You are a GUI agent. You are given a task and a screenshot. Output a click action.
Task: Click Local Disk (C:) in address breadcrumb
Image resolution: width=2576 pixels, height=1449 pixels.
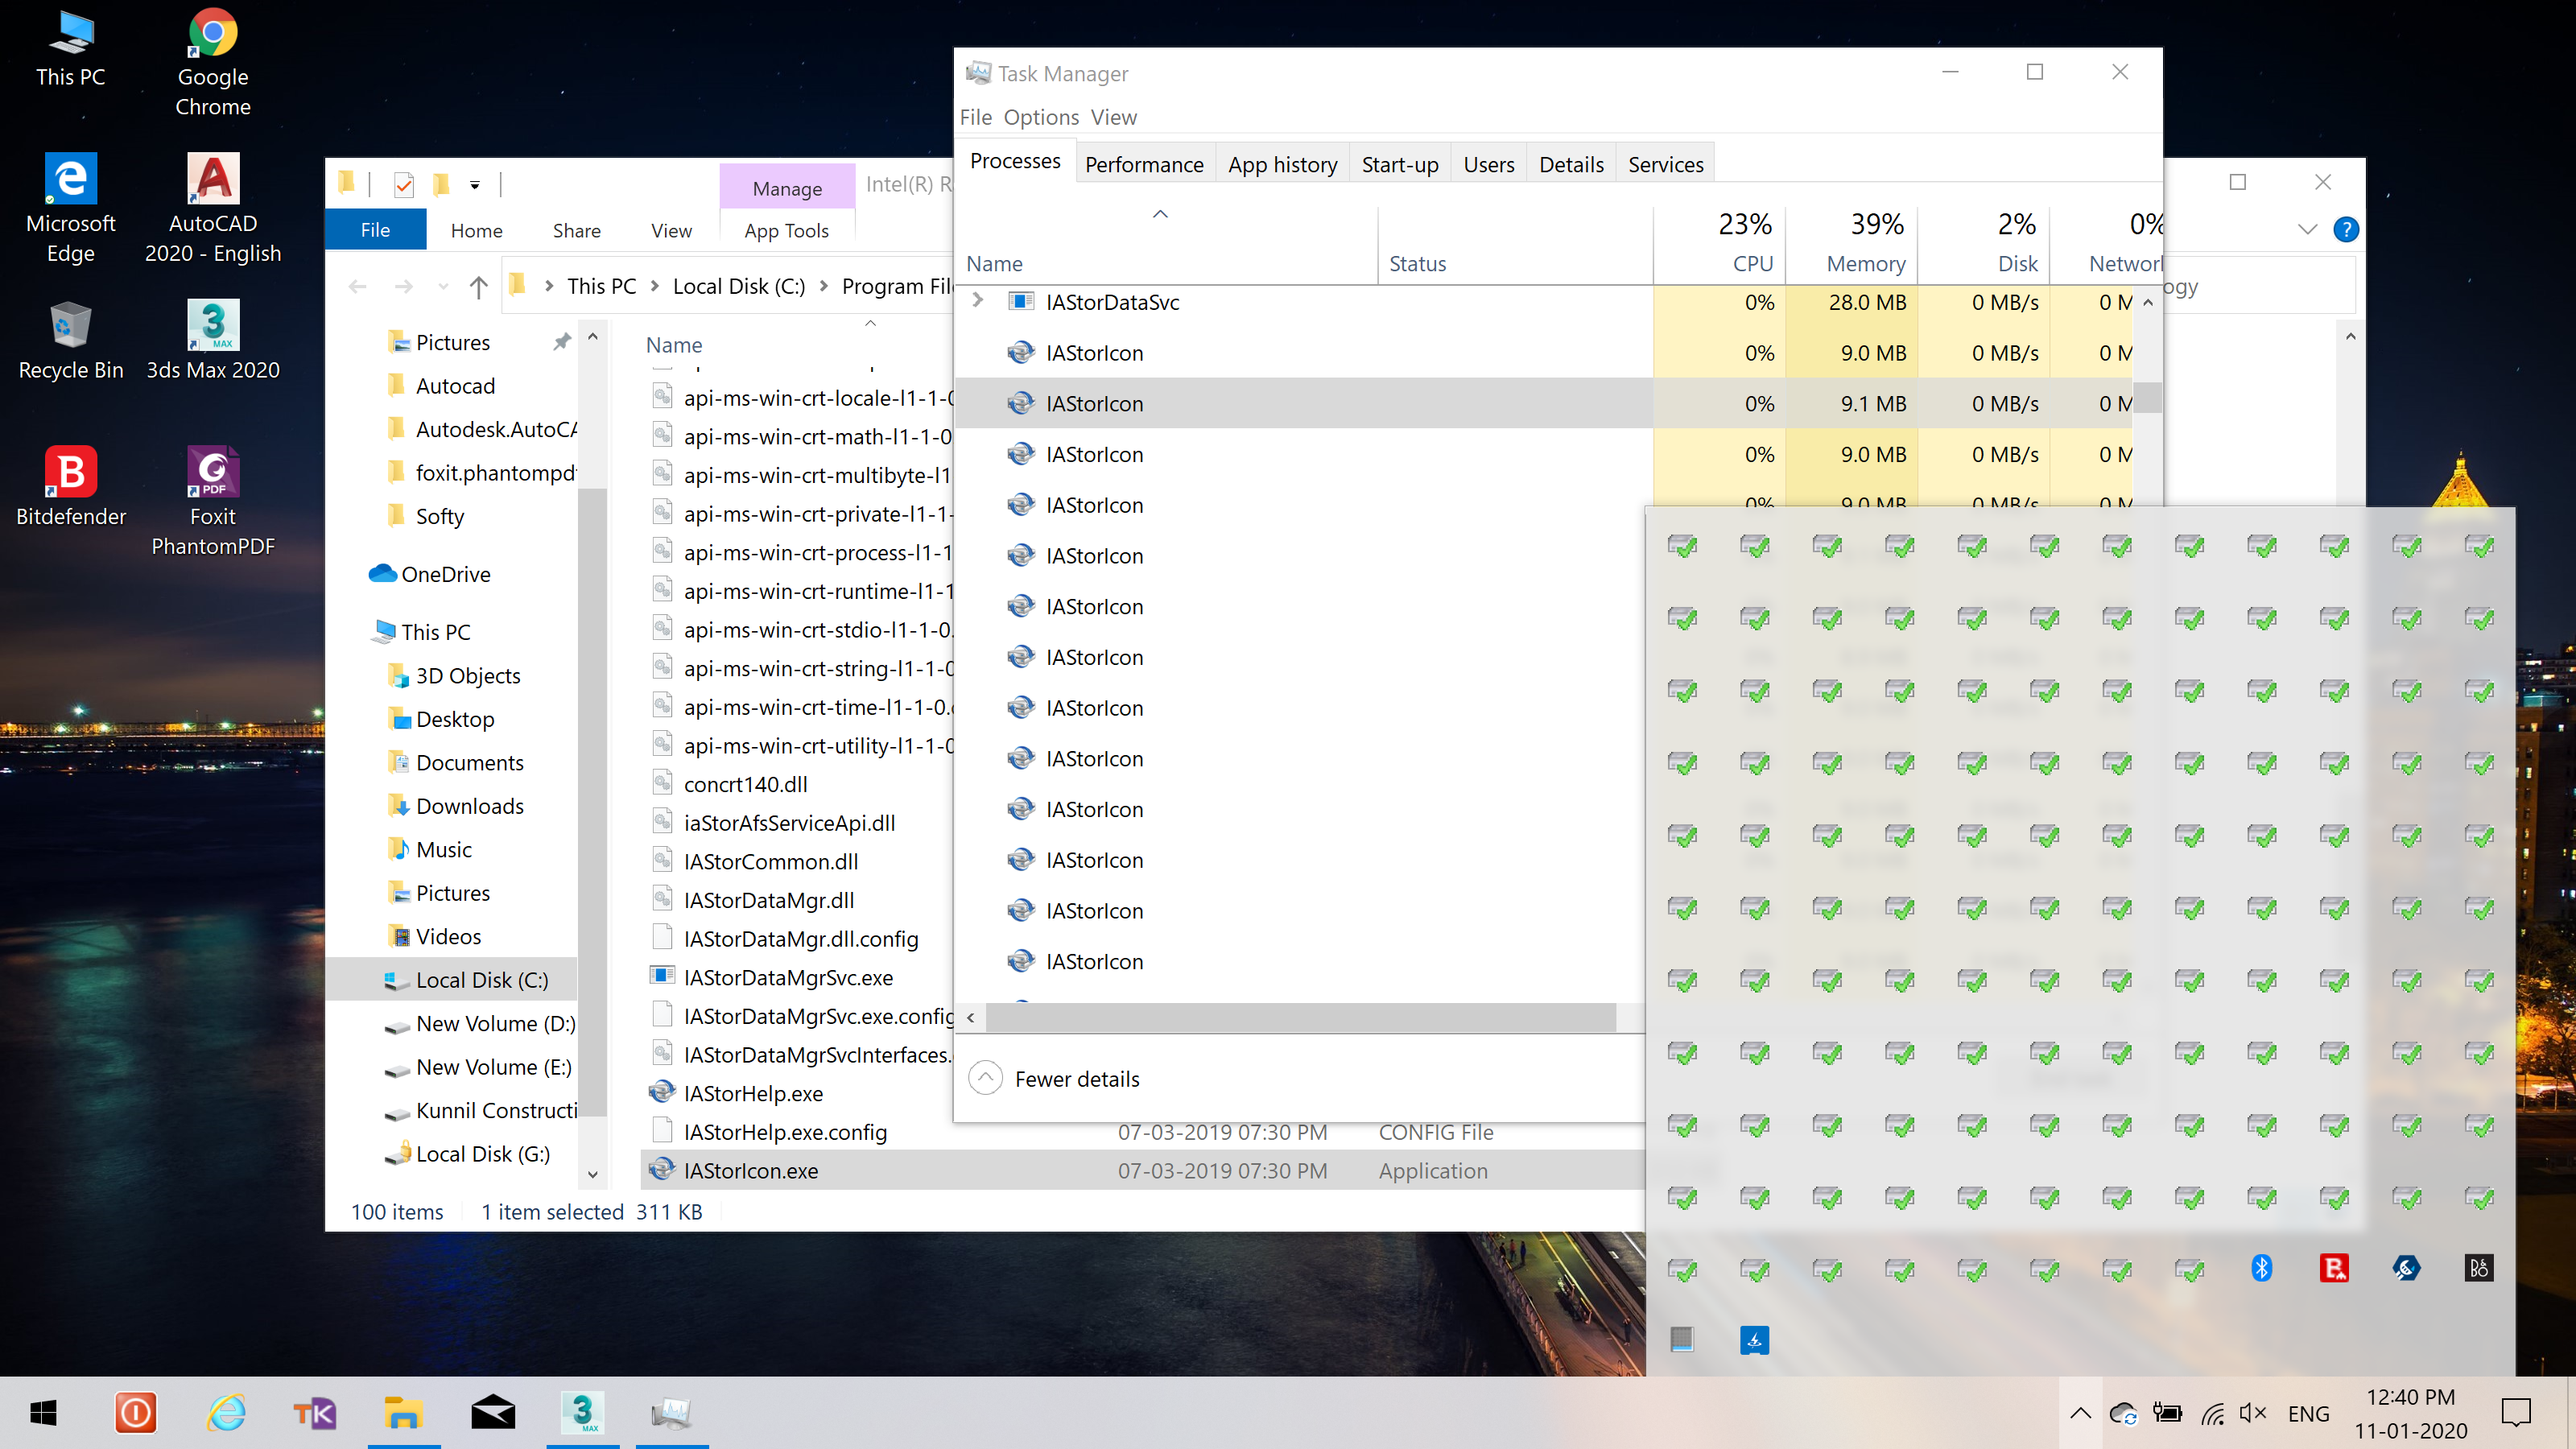pos(738,286)
